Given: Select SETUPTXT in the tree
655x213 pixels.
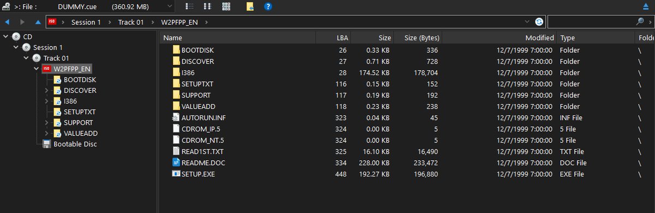Looking at the screenshot, I should pyautogui.click(x=80, y=112).
